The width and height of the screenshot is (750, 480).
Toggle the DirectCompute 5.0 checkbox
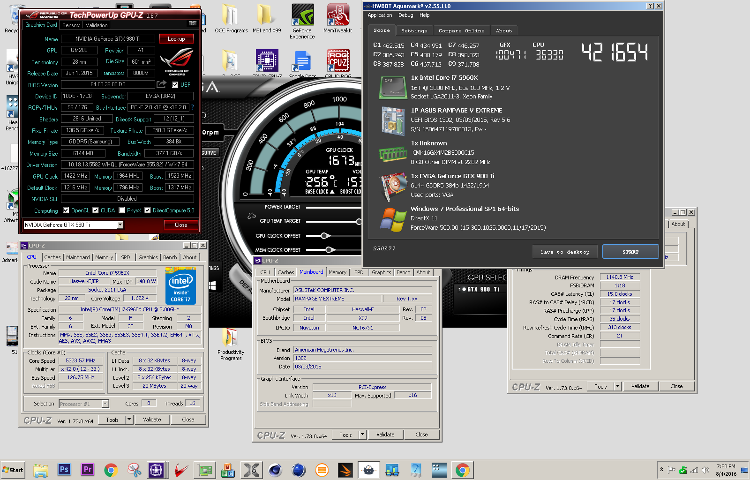point(148,210)
